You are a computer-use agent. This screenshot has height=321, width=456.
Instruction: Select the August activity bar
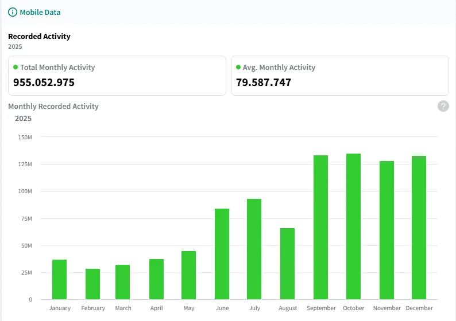[287, 263]
